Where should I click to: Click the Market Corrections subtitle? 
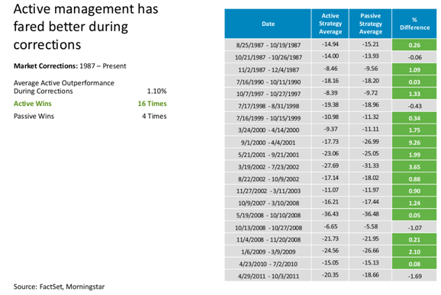pos(69,66)
